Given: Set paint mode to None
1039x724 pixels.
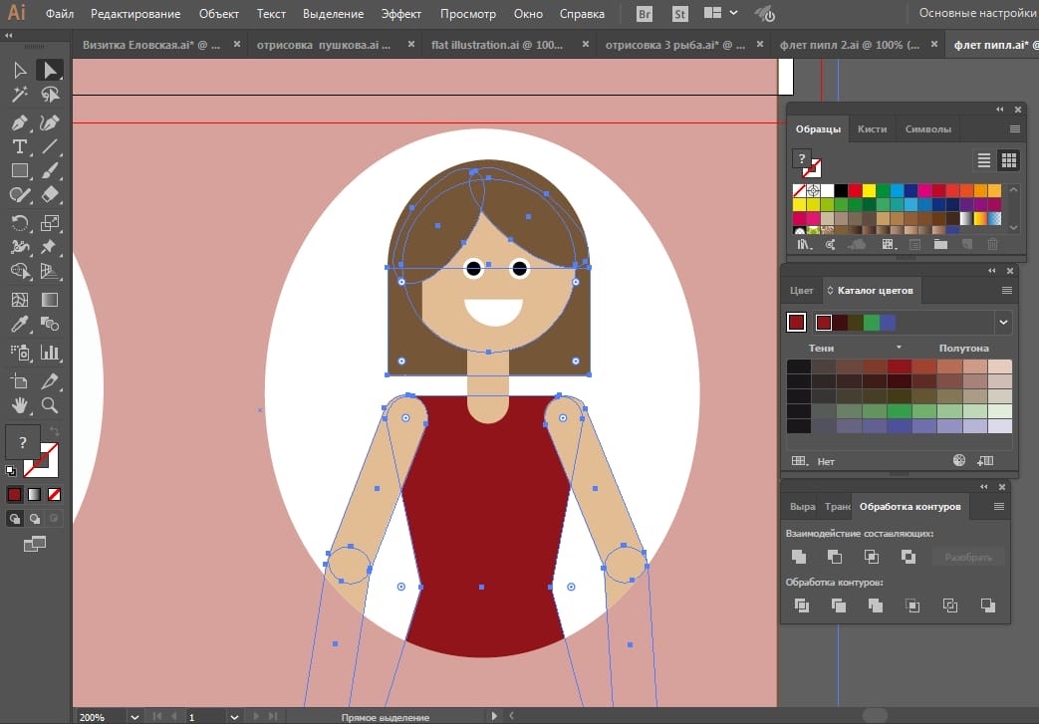Looking at the screenshot, I should click(55, 494).
